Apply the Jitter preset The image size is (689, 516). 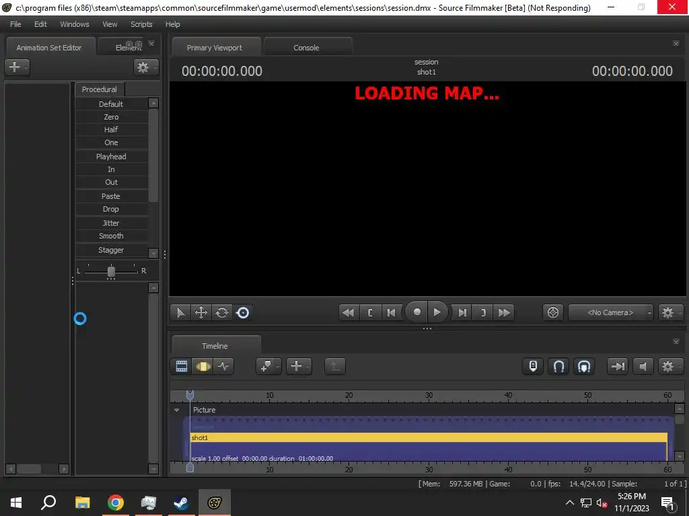pos(111,223)
